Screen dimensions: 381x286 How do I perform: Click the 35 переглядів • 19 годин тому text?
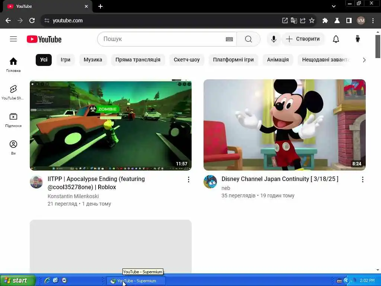tap(258, 196)
